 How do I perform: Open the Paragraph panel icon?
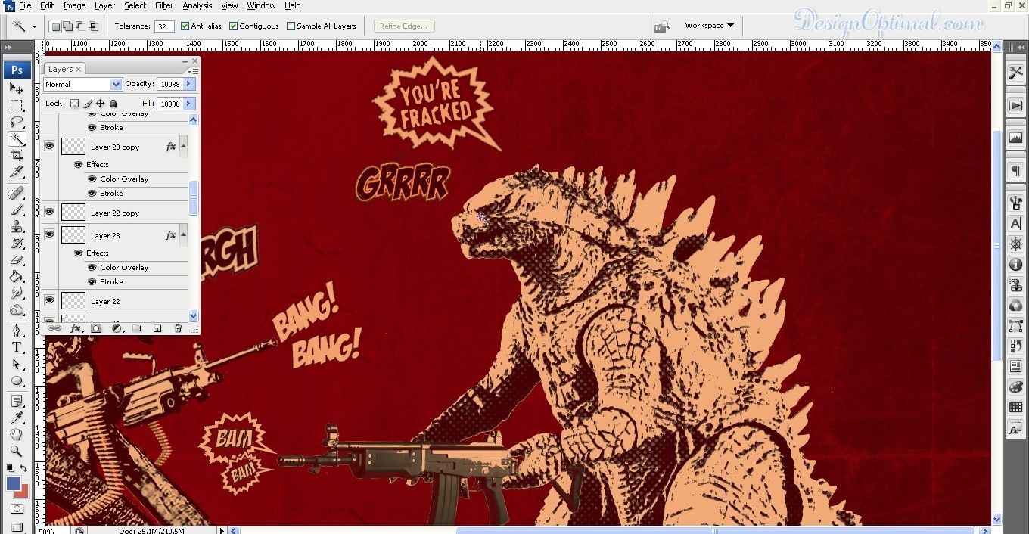pos(1015,171)
